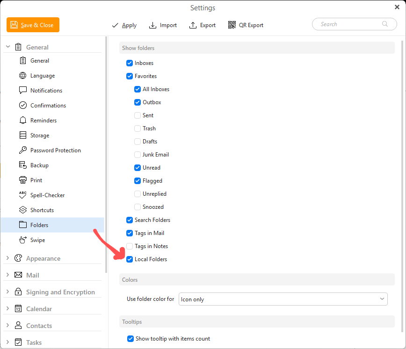The image size is (406, 349).
Task: Uncheck All Inboxes checkbox
Action: (138, 89)
